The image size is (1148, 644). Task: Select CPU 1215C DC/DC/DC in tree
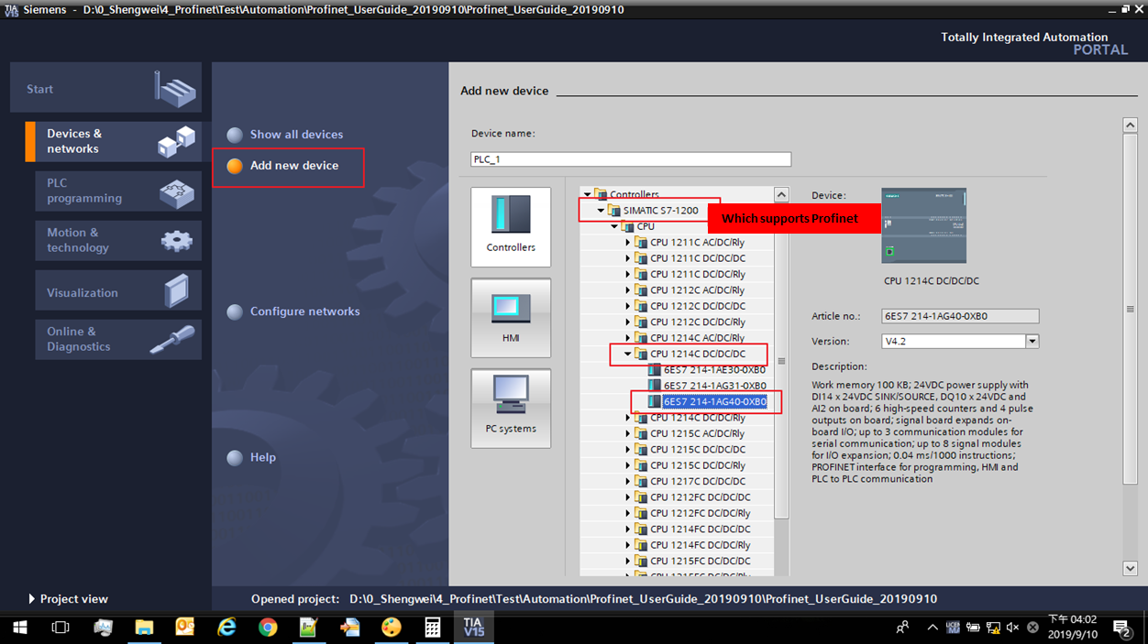pyautogui.click(x=697, y=450)
